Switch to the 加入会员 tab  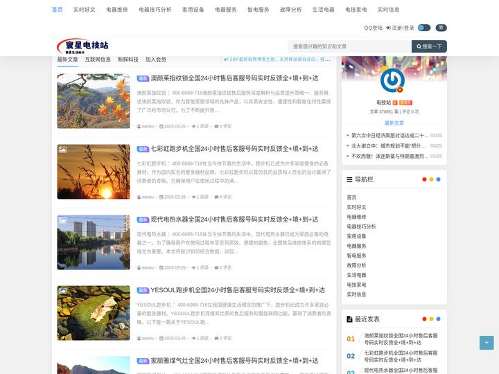tap(156, 60)
